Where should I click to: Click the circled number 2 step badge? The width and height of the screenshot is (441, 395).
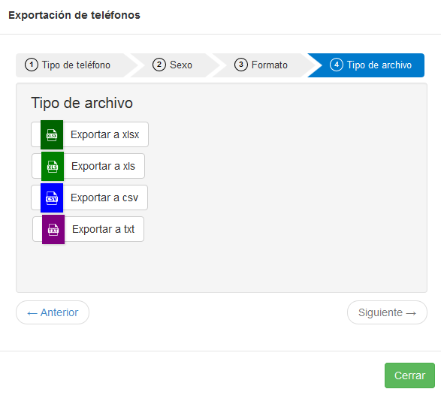(159, 65)
